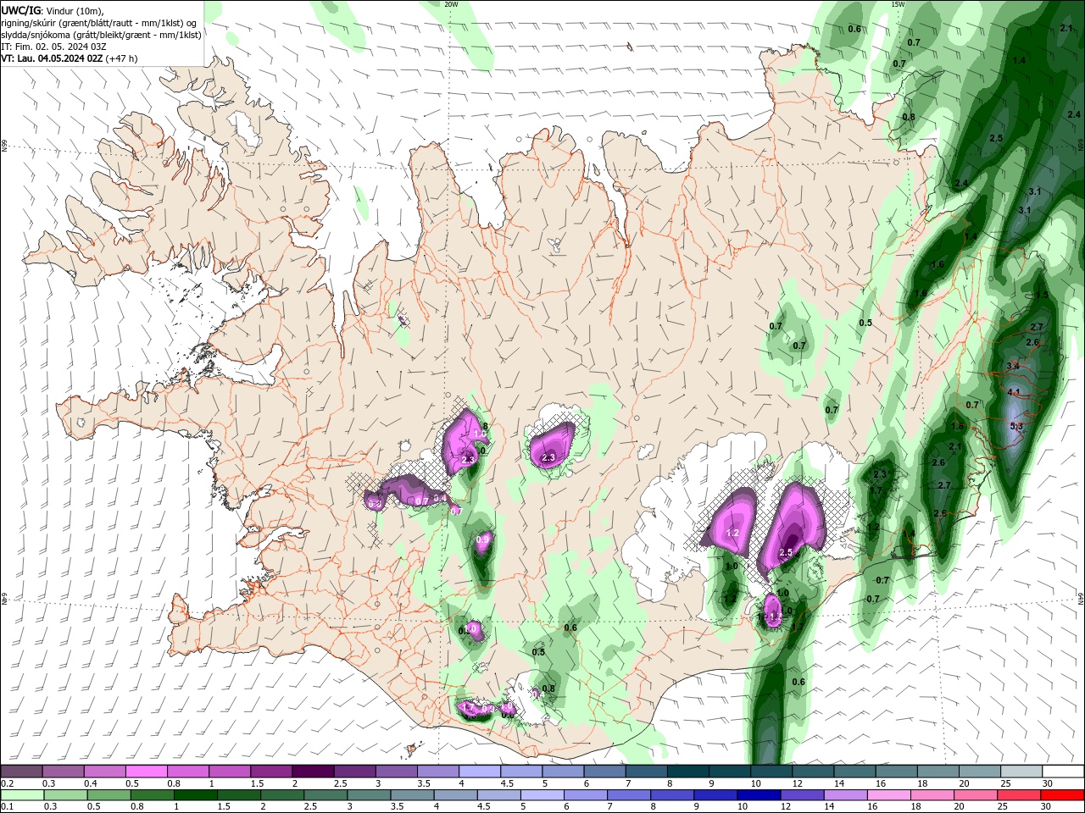Click the '0.1' label on the rain scale
The height and width of the screenshot is (813, 1085).
[7, 807]
